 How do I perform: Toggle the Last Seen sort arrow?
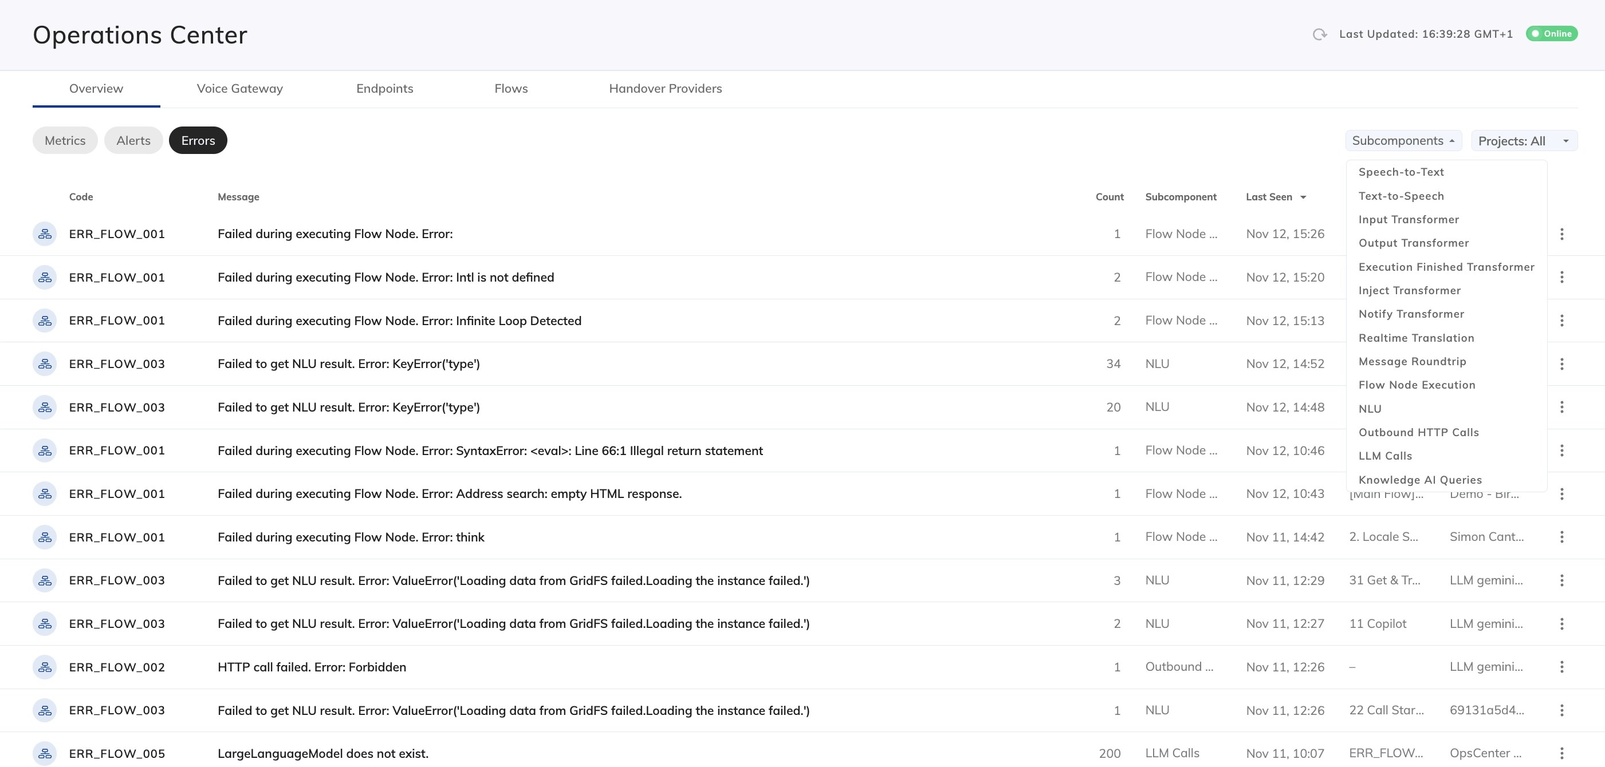pyautogui.click(x=1303, y=197)
